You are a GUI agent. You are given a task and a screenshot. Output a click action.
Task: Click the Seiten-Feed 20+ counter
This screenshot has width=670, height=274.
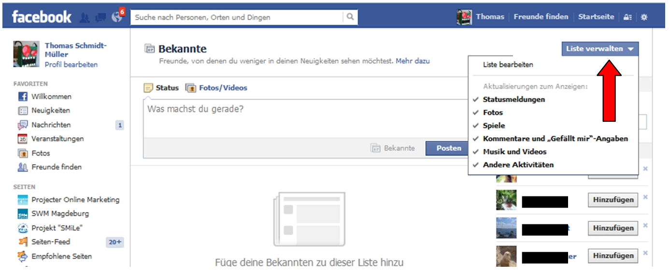(x=115, y=242)
